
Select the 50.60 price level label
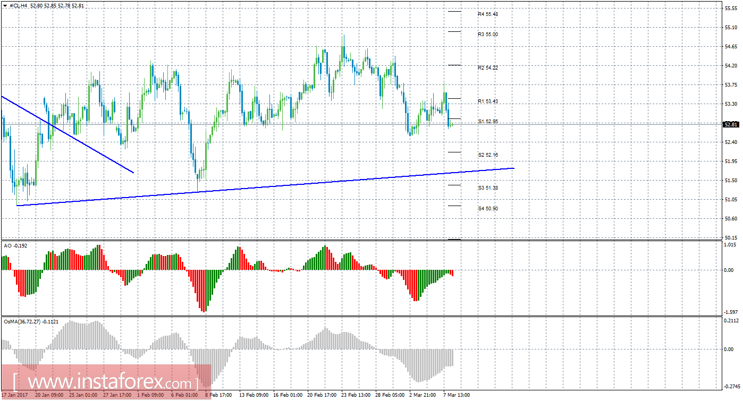point(731,219)
